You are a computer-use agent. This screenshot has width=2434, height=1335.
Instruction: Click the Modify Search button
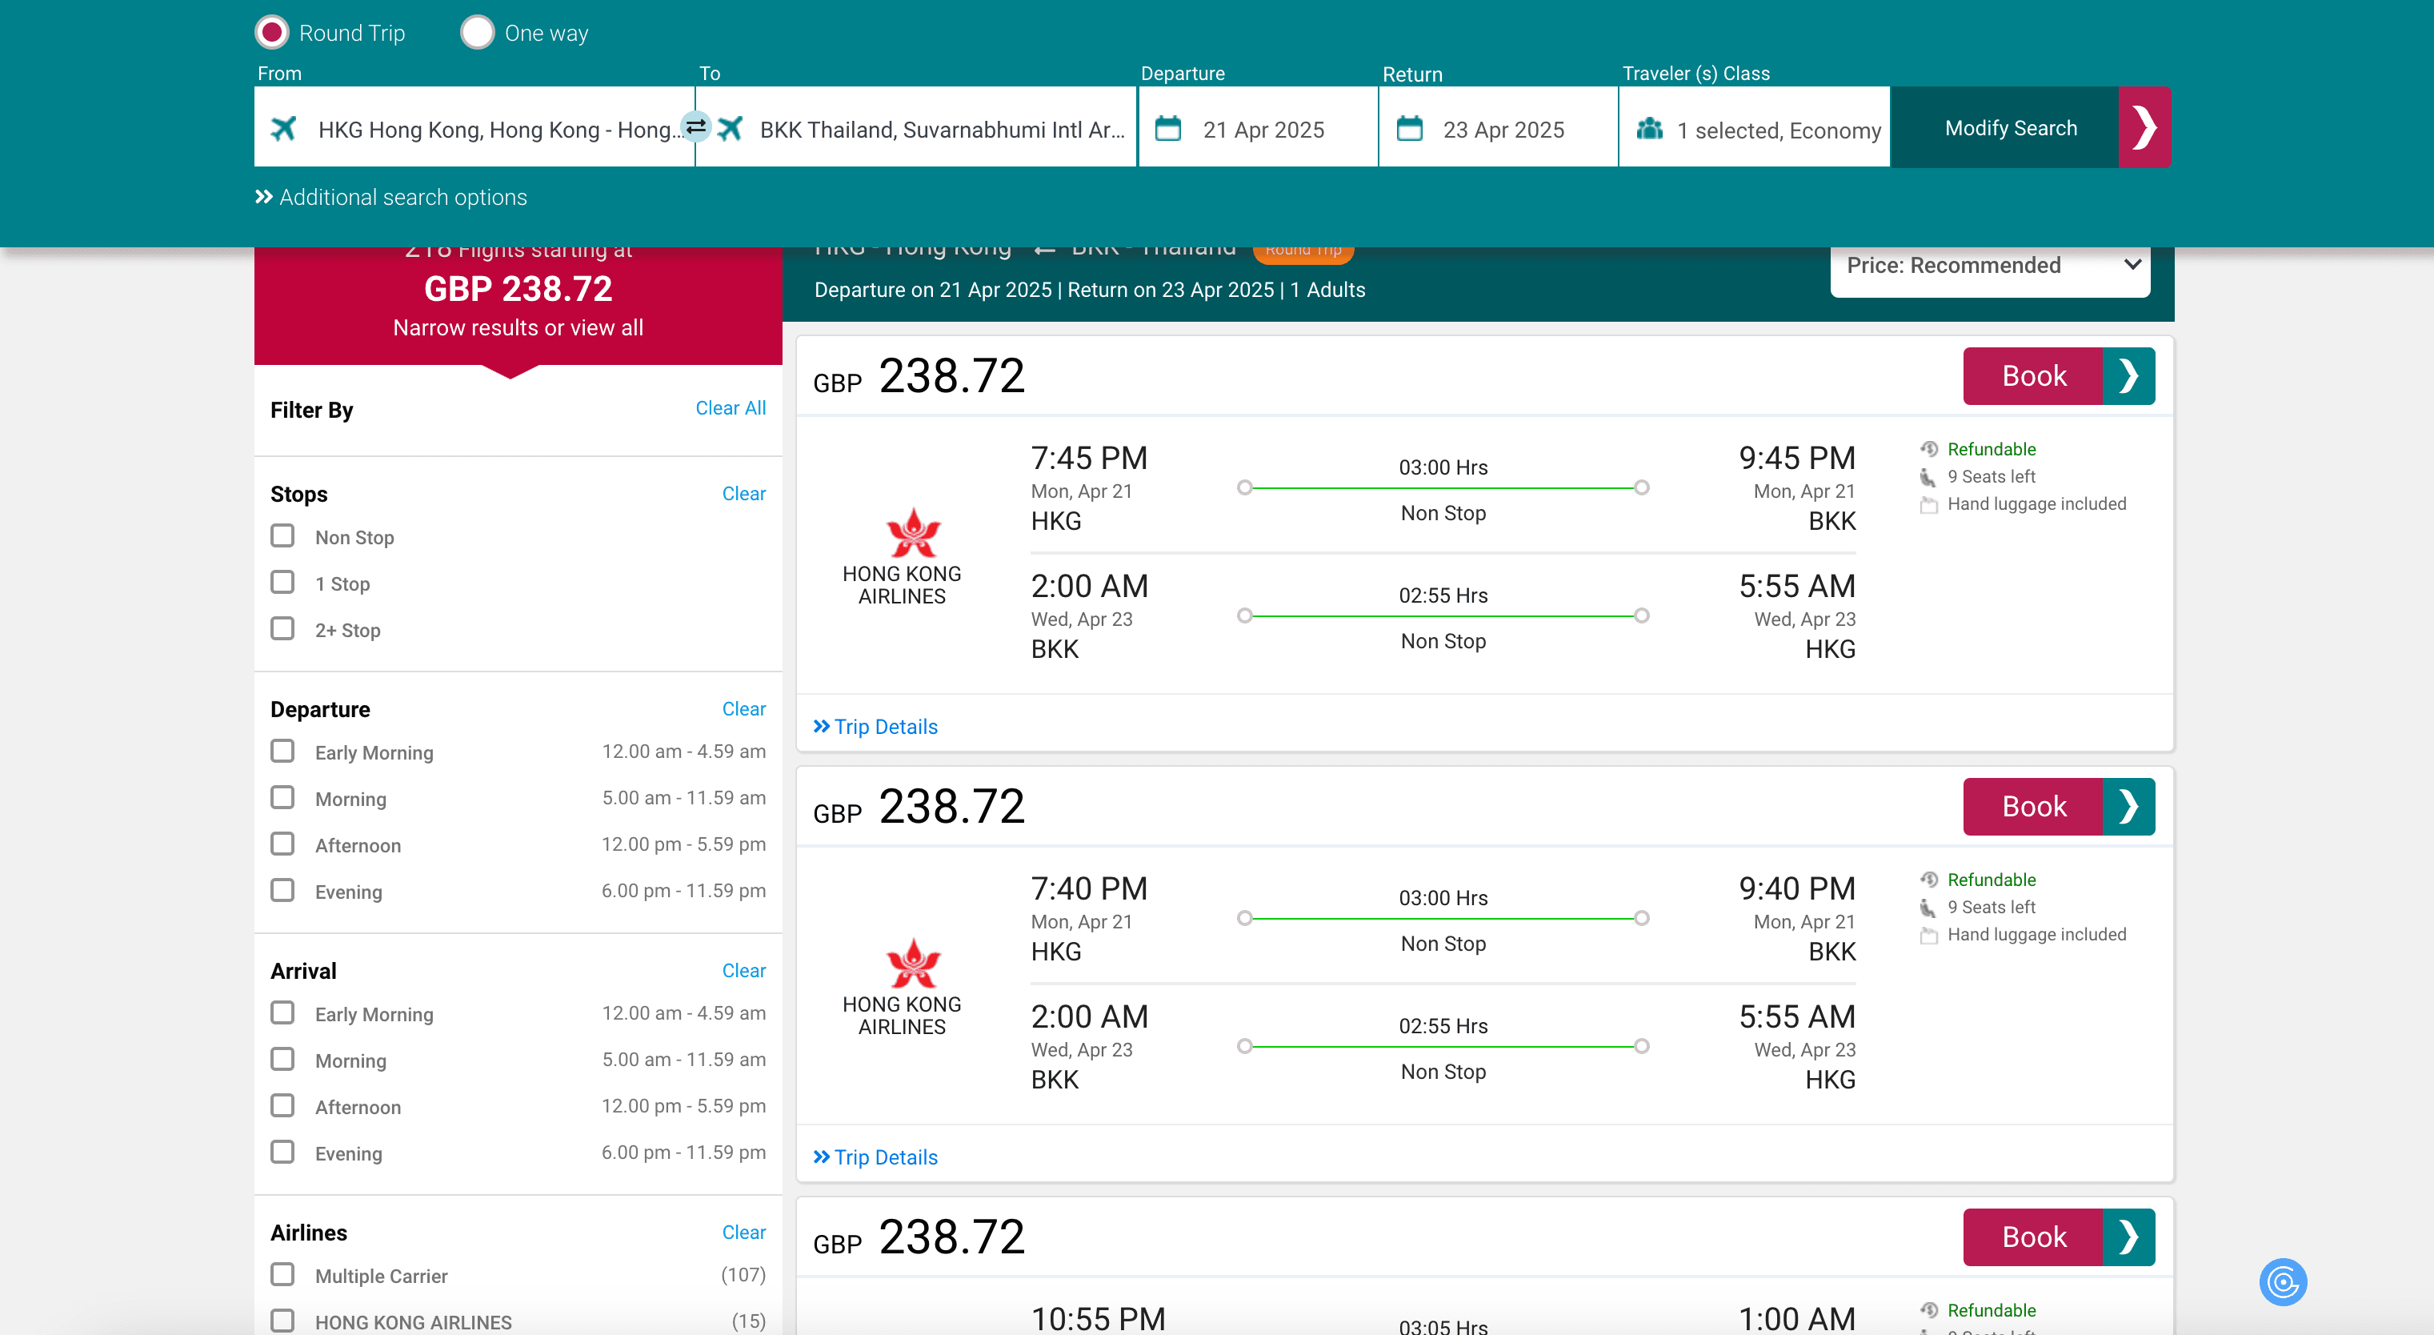(x=2010, y=127)
